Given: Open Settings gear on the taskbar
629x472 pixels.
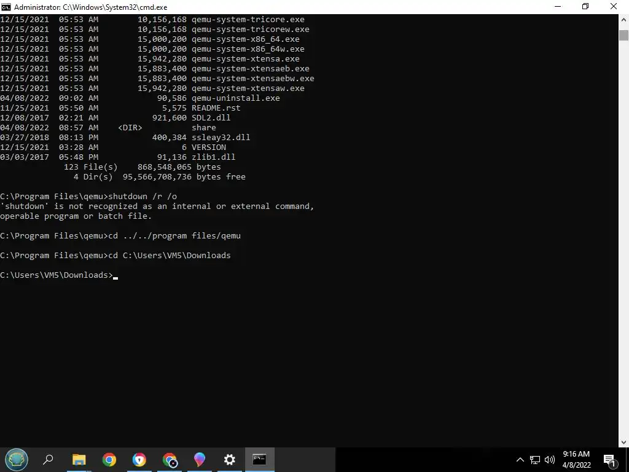Looking at the screenshot, I should coord(230,460).
